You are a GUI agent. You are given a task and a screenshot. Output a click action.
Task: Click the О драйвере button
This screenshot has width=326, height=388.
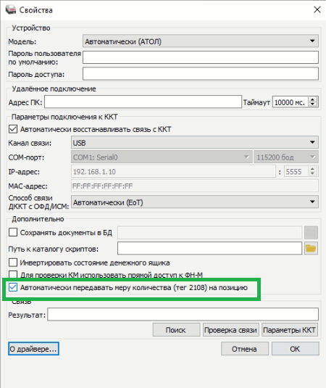coord(33,349)
